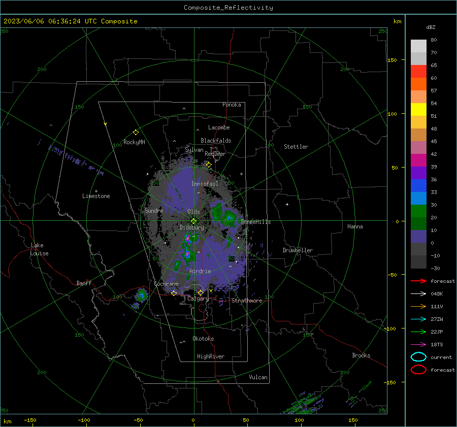
Task: Click the Cochrane city label
Action: tap(166, 284)
